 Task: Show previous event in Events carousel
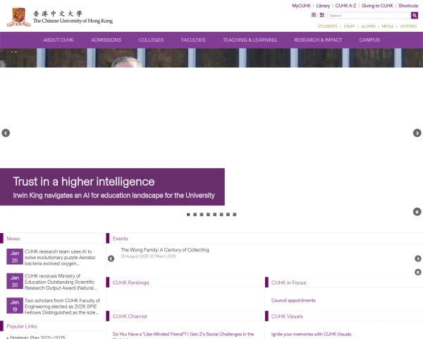pos(111,258)
